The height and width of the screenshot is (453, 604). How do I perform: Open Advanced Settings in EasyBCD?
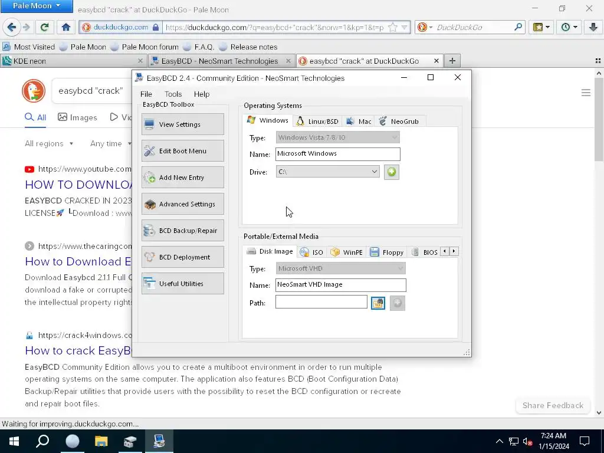coord(183,203)
